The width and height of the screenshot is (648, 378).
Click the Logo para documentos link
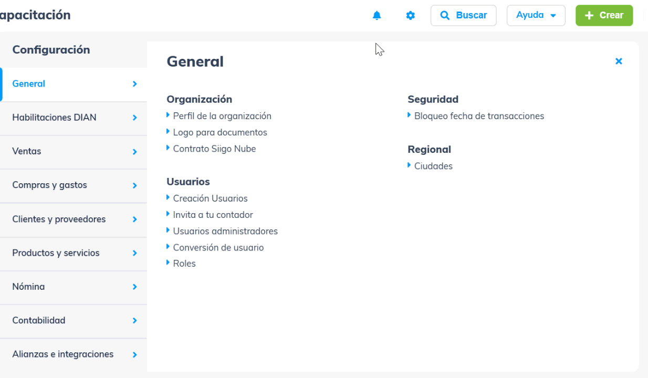pyautogui.click(x=220, y=132)
